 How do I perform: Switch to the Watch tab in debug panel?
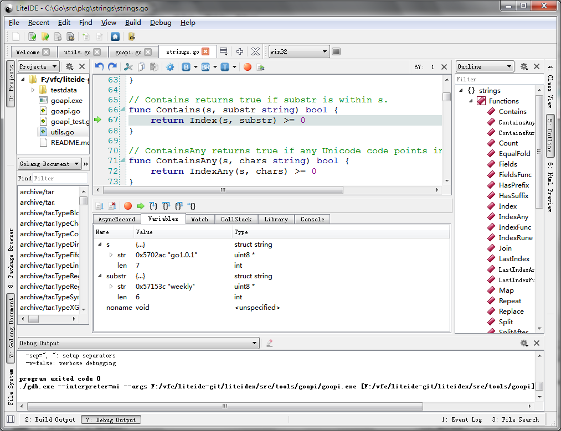click(x=200, y=219)
